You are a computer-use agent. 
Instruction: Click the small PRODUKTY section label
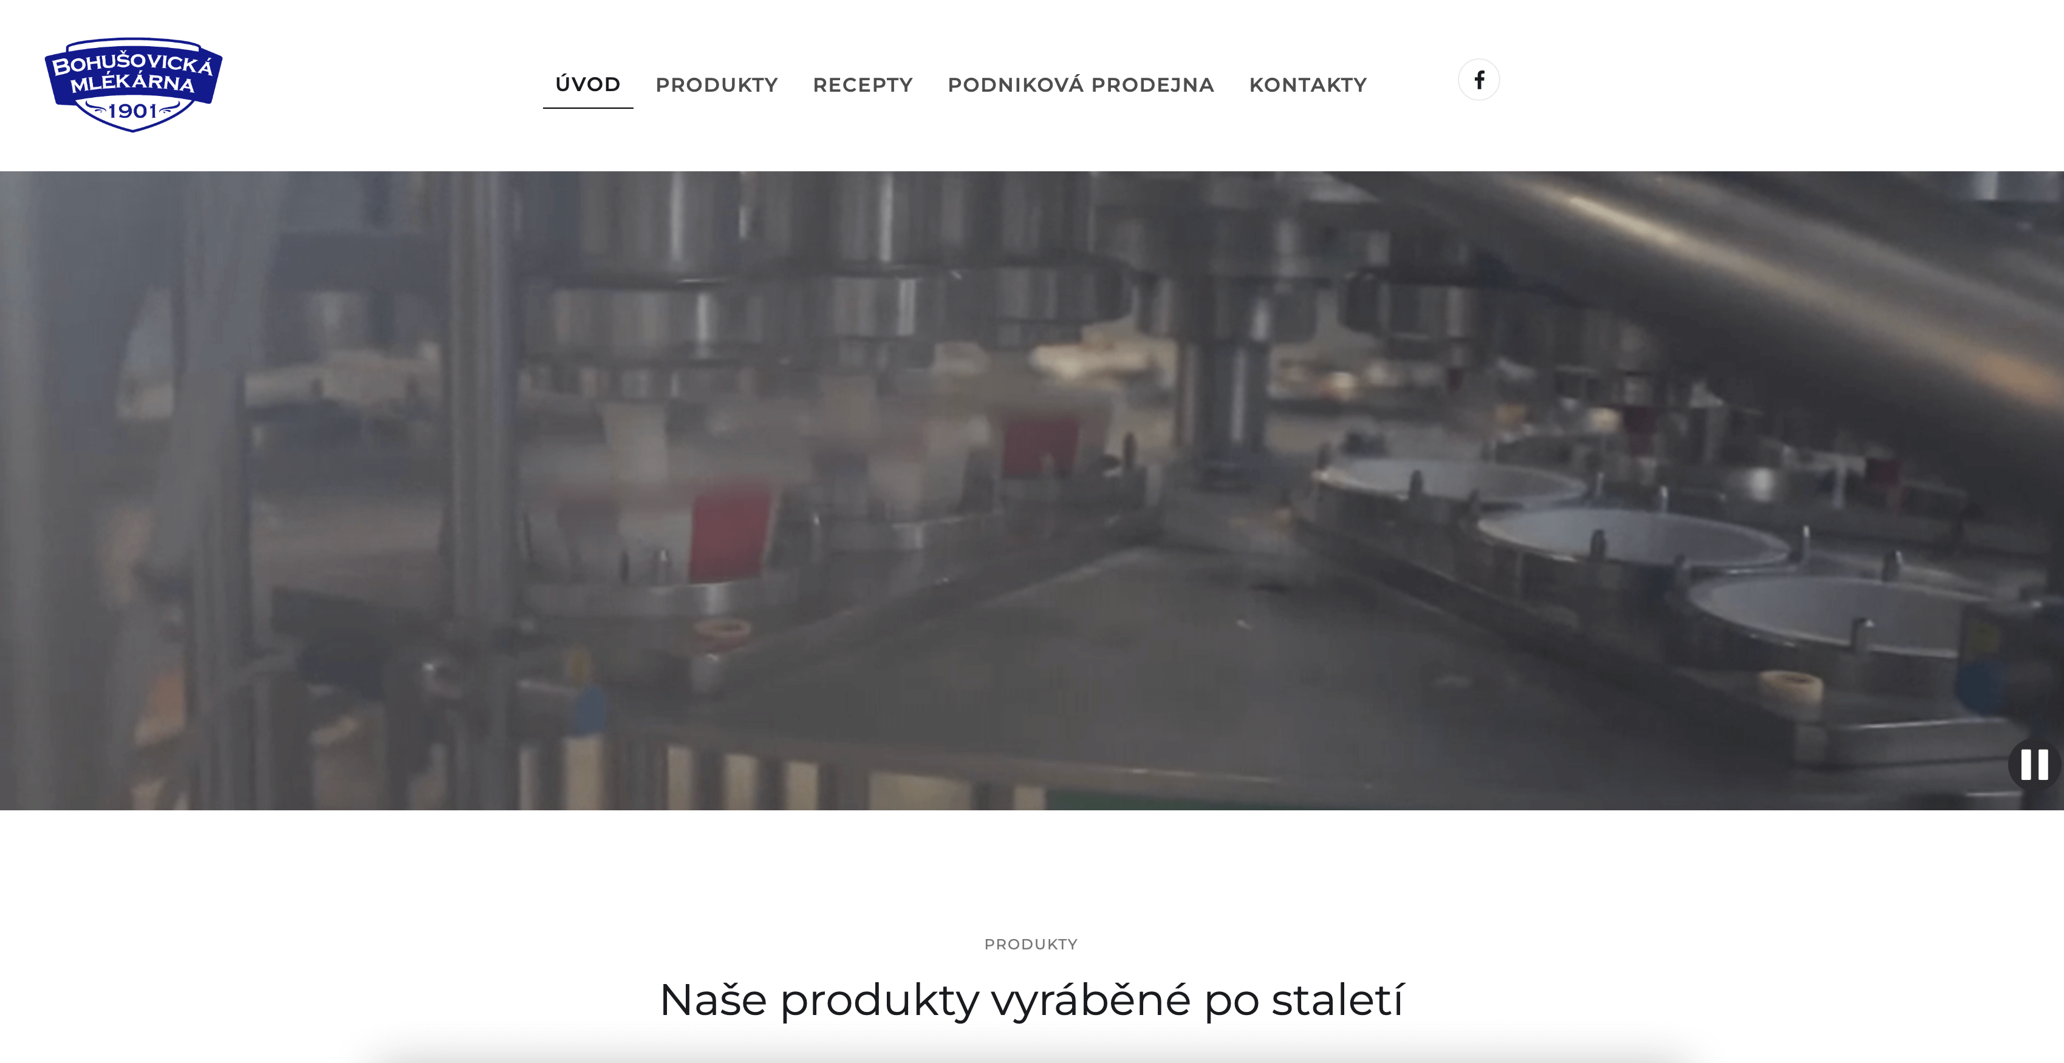pos(1030,945)
